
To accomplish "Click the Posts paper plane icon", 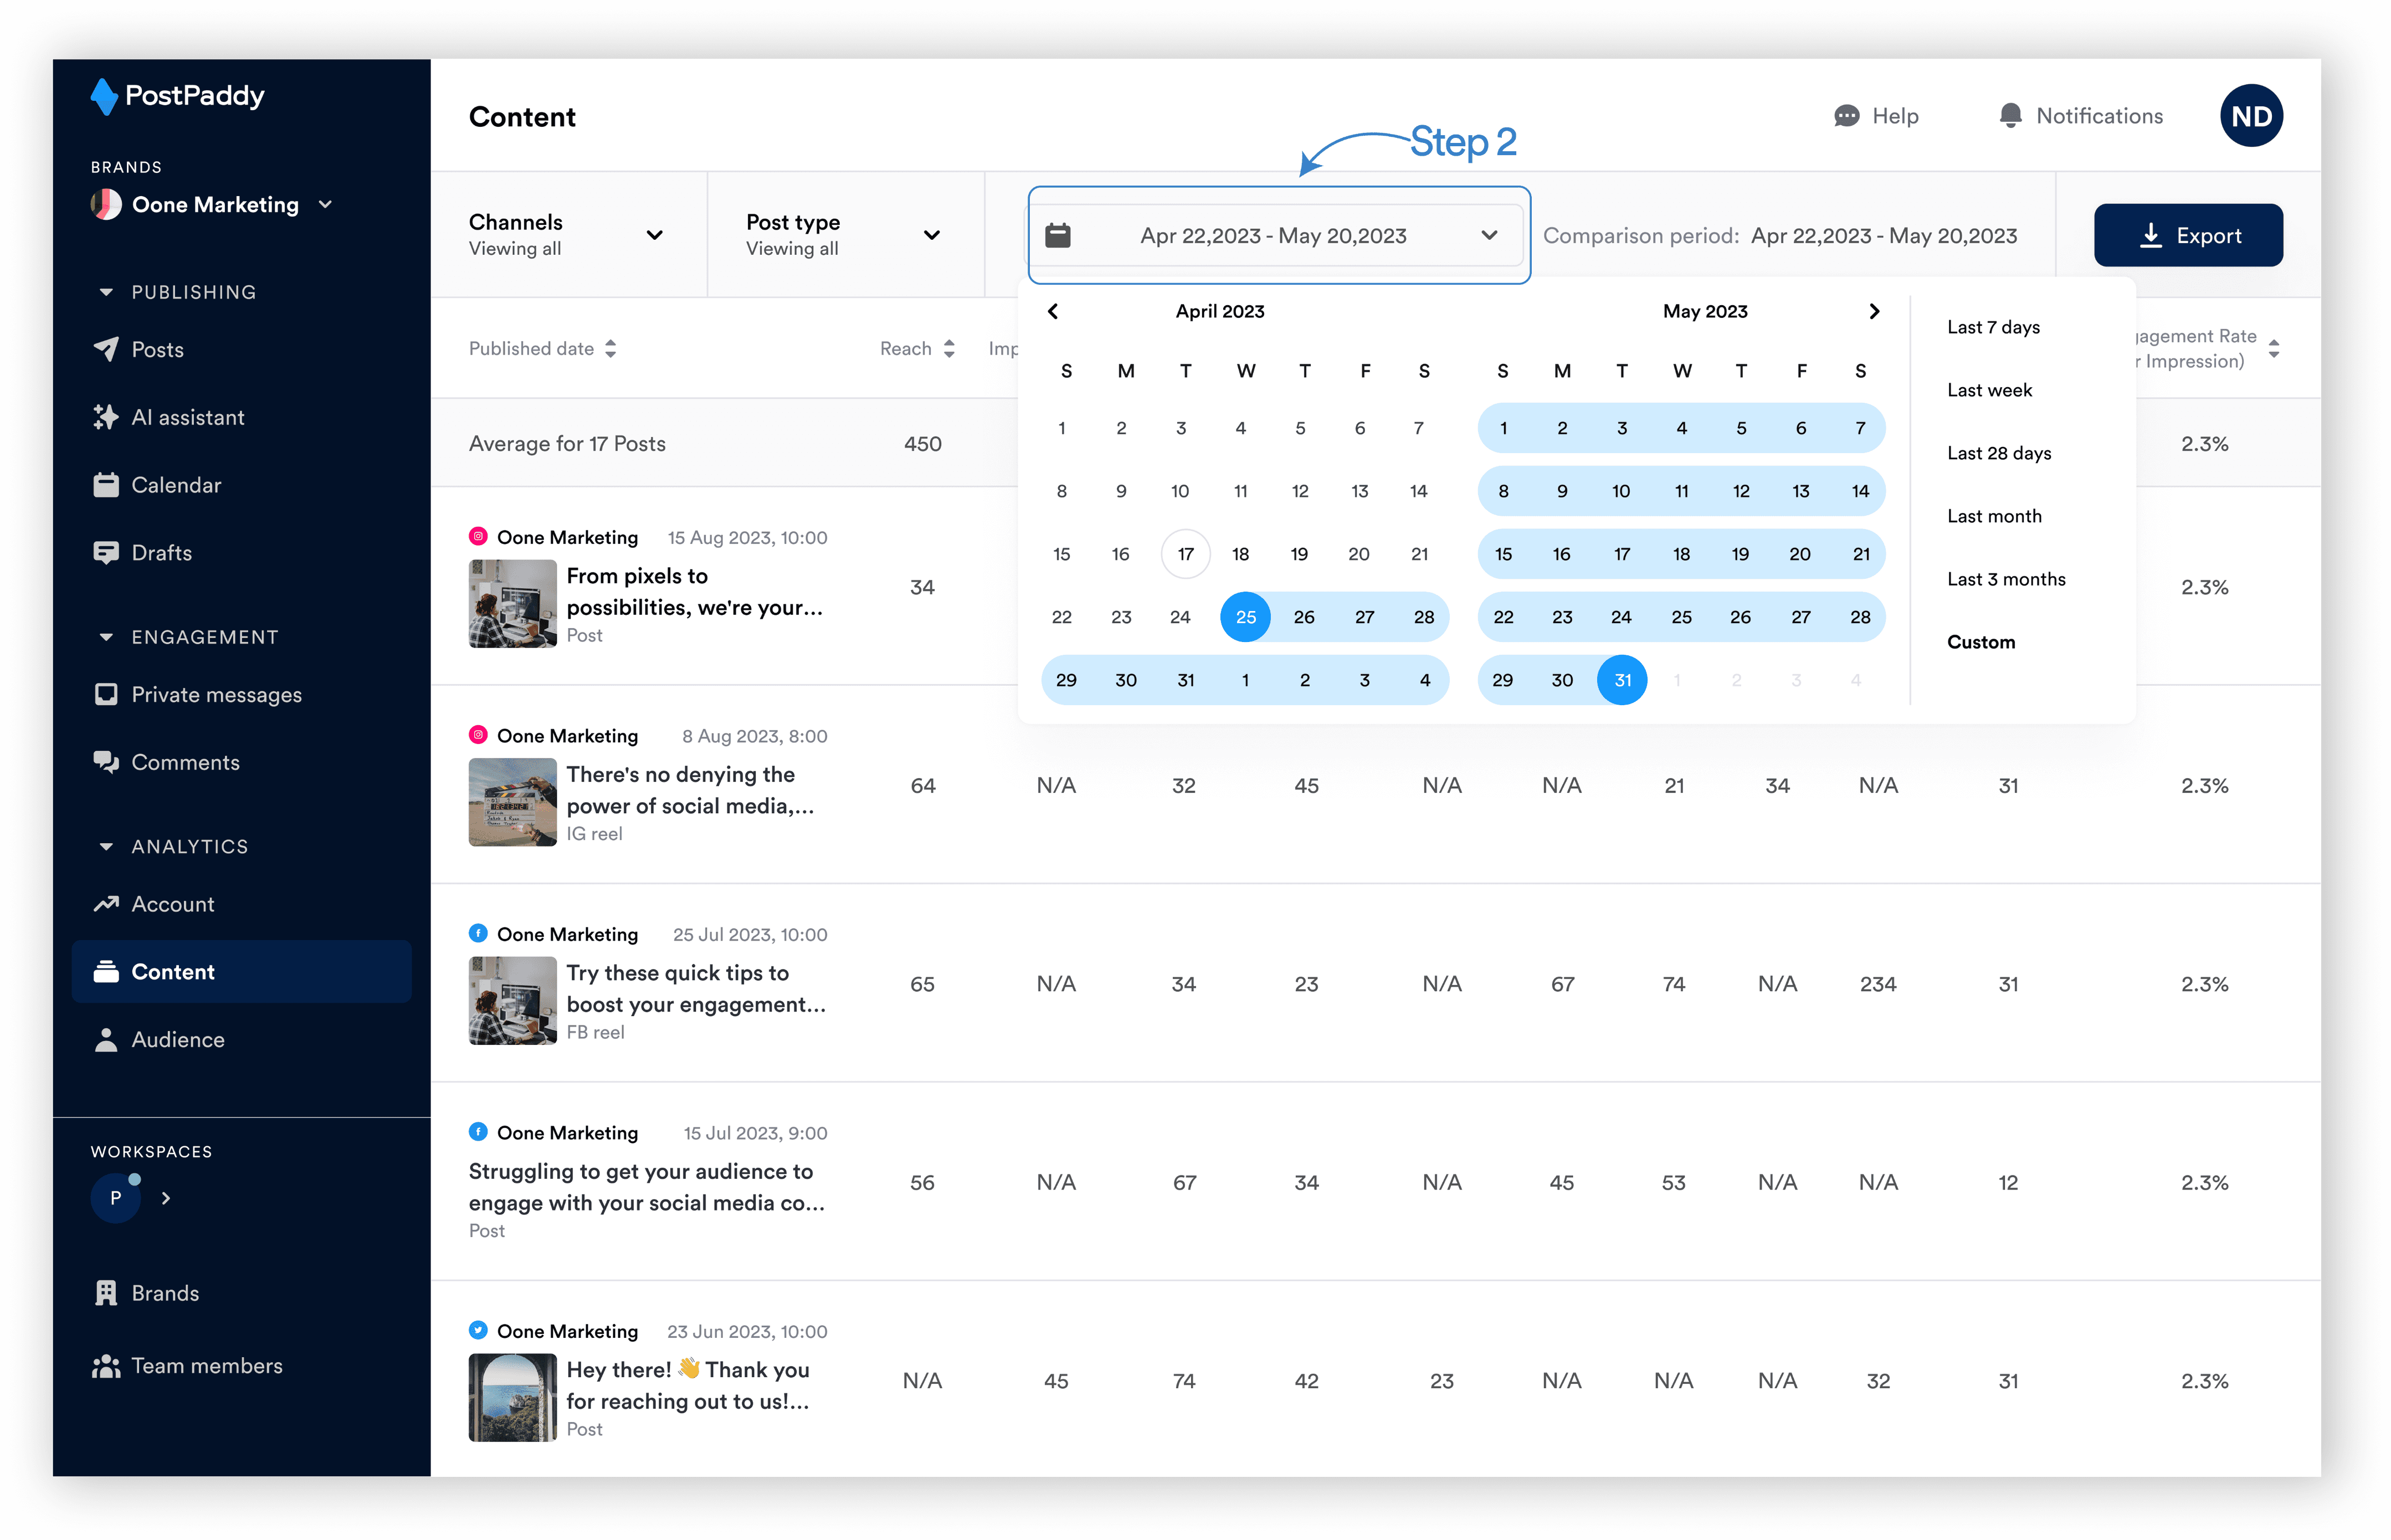I will [105, 349].
